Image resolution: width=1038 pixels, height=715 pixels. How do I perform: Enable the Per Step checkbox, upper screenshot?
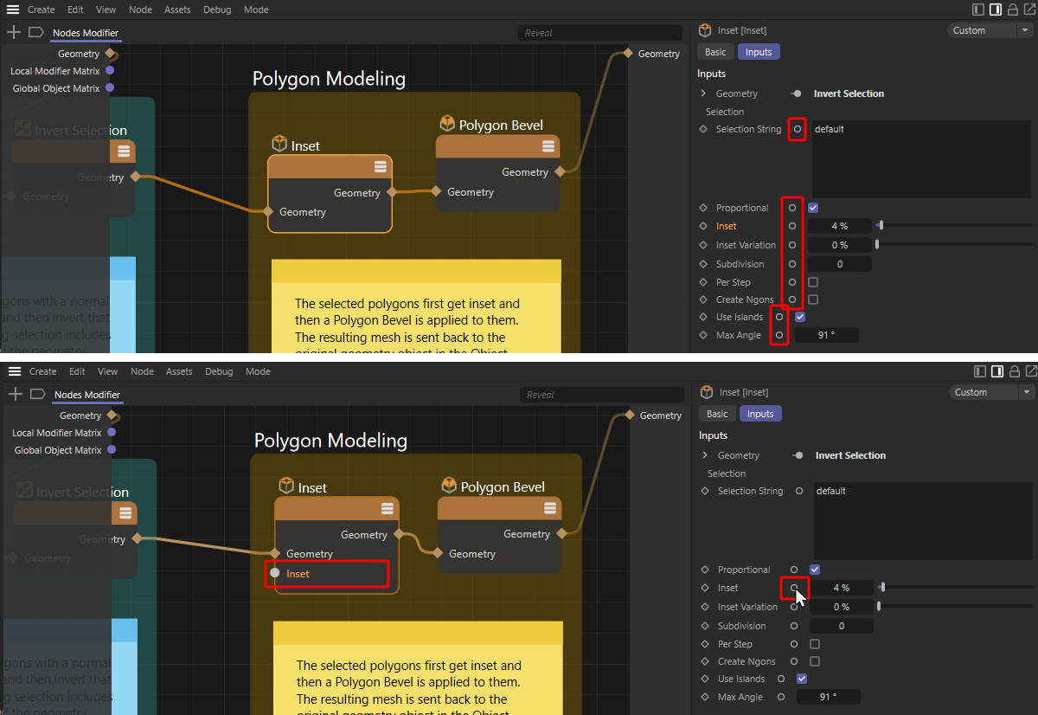pyautogui.click(x=813, y=282)
